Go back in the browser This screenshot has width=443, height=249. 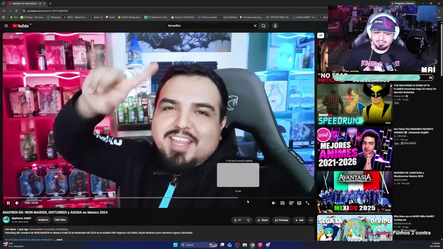[x=4, y=11]
